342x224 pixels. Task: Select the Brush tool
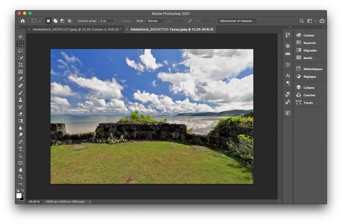pyautogui.click(x=20, y=93)
